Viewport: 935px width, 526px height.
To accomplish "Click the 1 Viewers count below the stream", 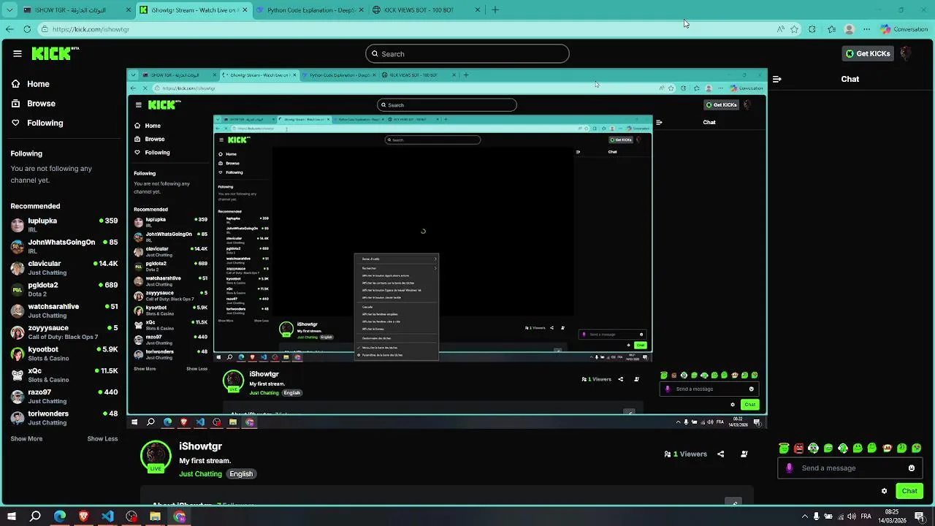I will coord(685,454).
